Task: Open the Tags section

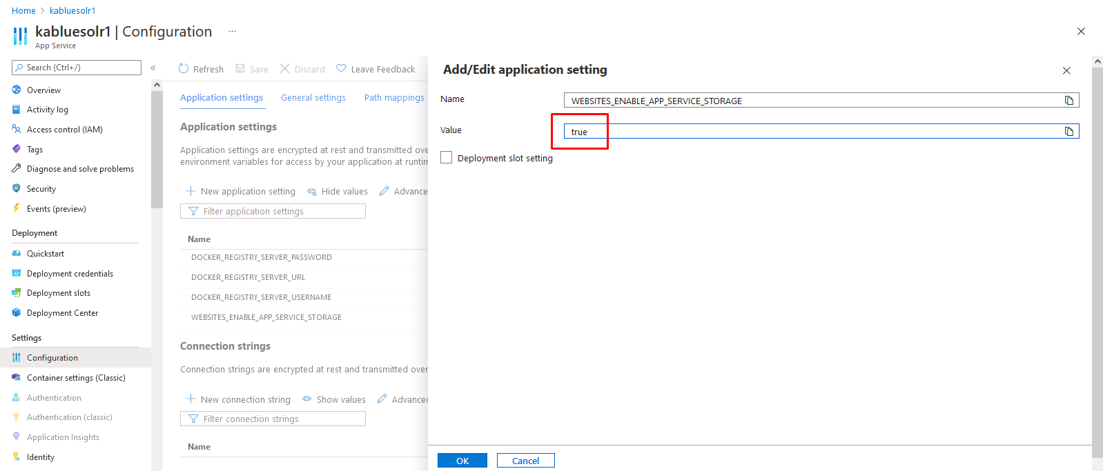Action: point(35,150)
